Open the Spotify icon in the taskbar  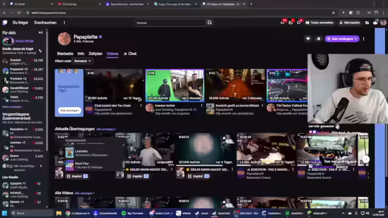click(x=124, y=213)
